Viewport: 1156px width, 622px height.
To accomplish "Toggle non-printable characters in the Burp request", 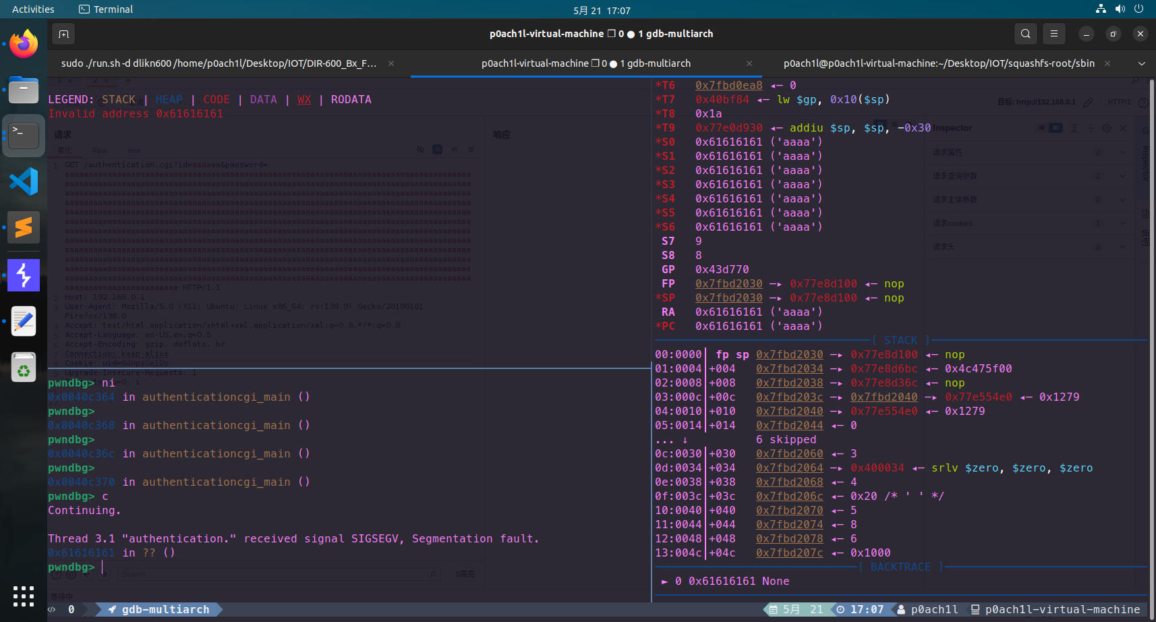I will click(x=420, y=150).
